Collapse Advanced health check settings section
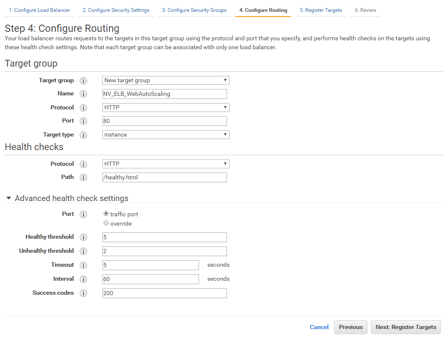 9,198
